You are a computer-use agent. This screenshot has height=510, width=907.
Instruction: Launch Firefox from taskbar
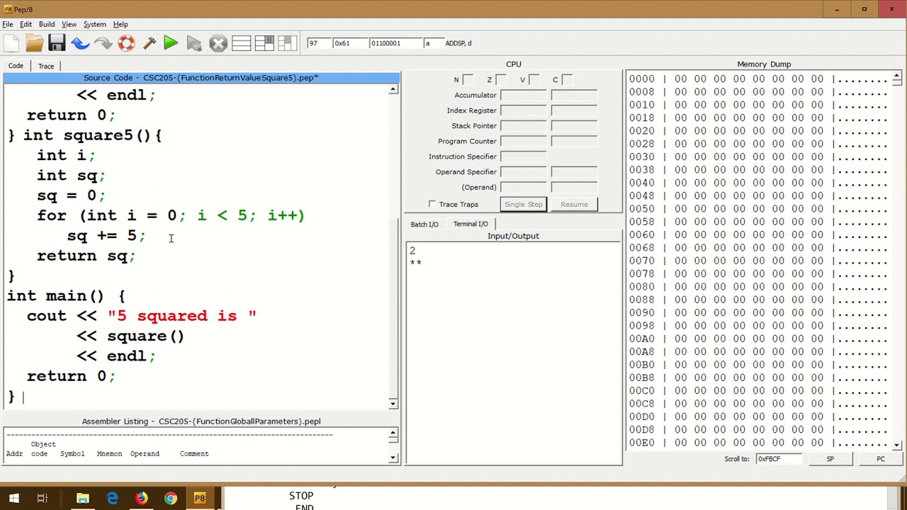[x=141, y=499]
